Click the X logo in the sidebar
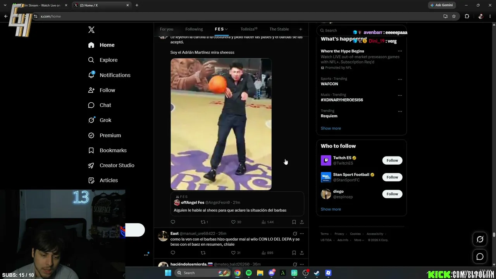This screenshot has width=496, height=279. tap(91, 30)
